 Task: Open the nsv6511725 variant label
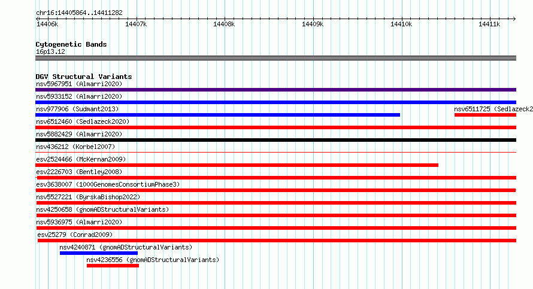click(493, 109)
